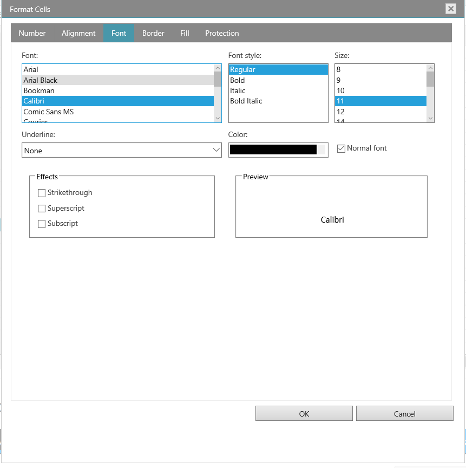The width and height of the screenshot is (466, 468).
Task: Toggle the Superscript checkbox
Action: point(42,209)
